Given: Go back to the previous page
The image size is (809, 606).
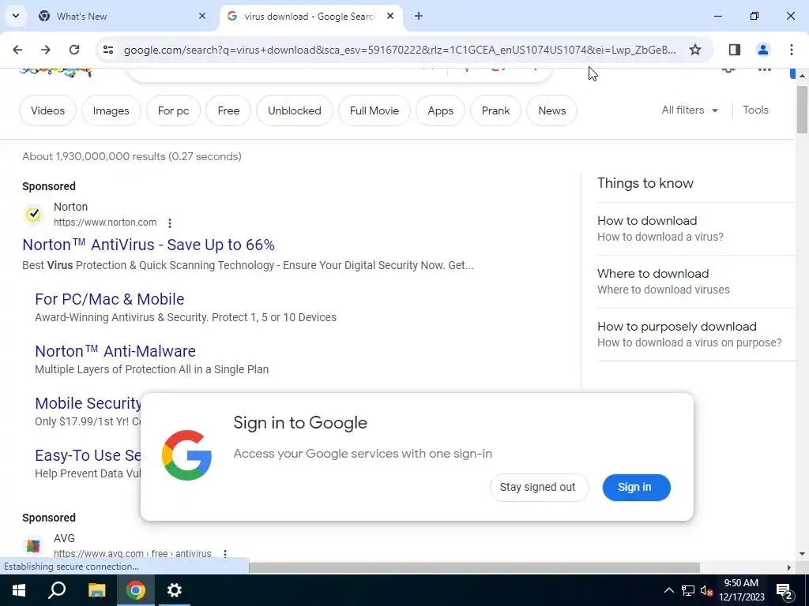Looking at the screenshot, I should pyautogui.click(x=17, y=50).
